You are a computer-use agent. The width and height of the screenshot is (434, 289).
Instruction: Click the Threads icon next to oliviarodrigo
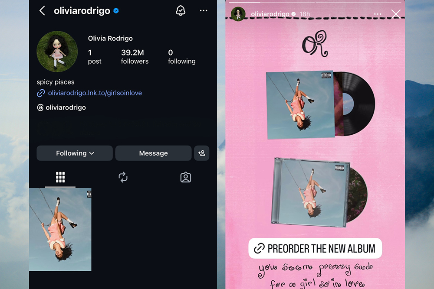(40, 107)
